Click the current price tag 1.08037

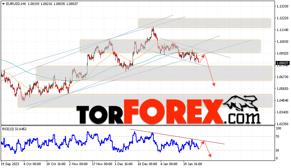(x=282, y=63)
